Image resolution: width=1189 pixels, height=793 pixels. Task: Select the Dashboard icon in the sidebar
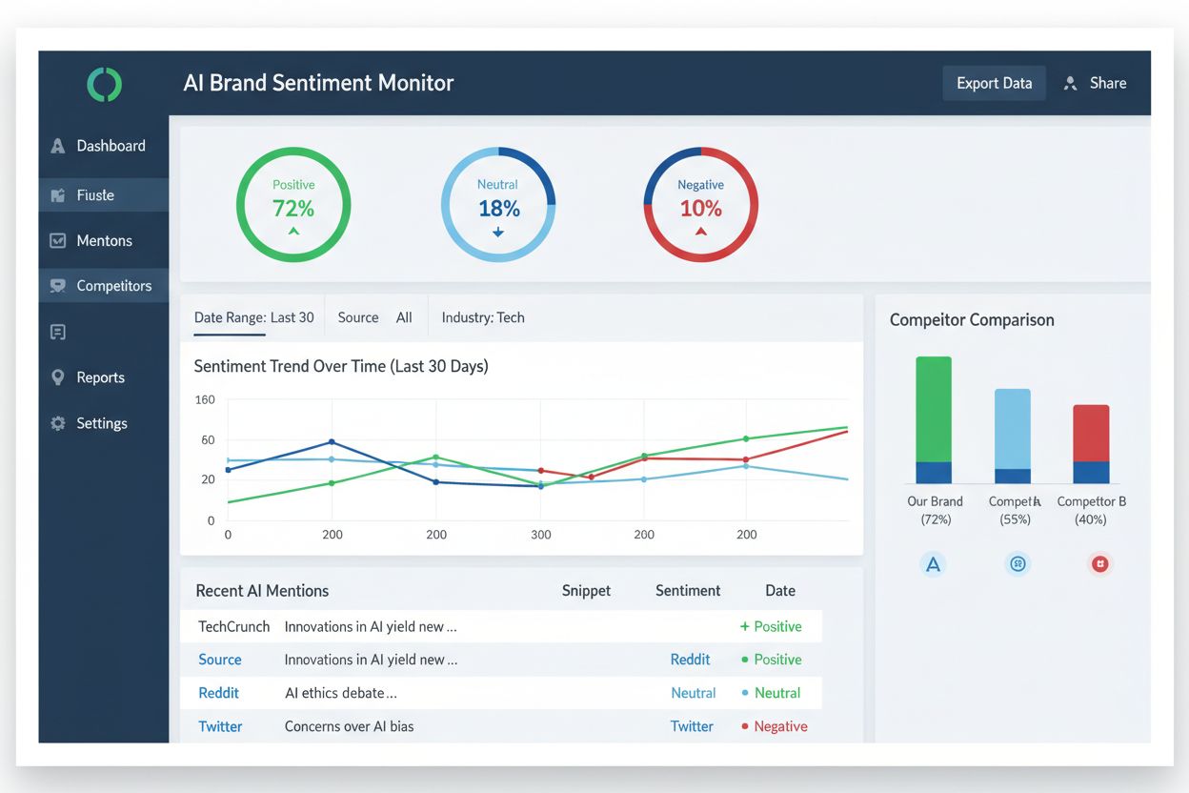[59, 145]
